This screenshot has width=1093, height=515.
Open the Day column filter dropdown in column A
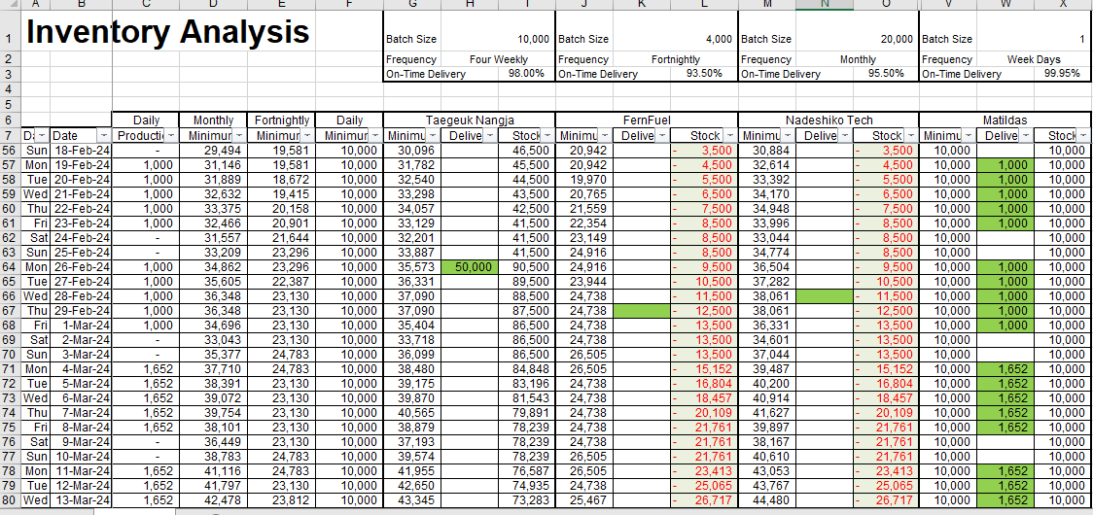pos(43,135)
